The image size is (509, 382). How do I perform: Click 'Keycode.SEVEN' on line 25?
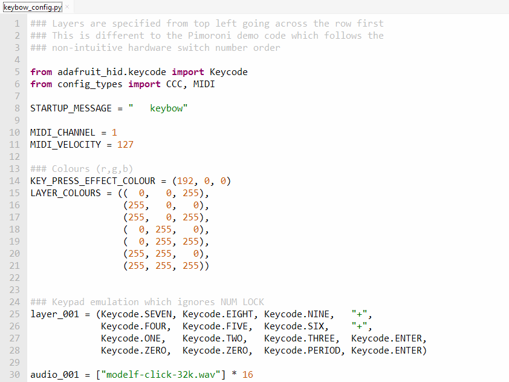tap(137, 314)
